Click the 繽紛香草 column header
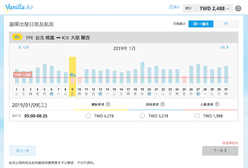Image resolution: width=248 pixels, height=168 pixels. (98, 105)
